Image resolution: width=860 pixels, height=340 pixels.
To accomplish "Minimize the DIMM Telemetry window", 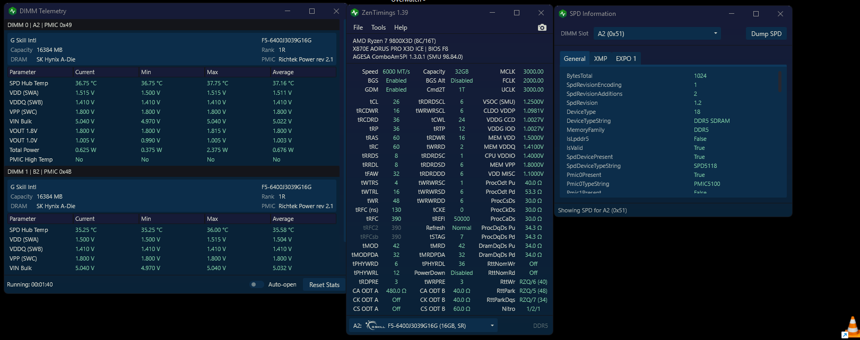I will coord(288,11).
